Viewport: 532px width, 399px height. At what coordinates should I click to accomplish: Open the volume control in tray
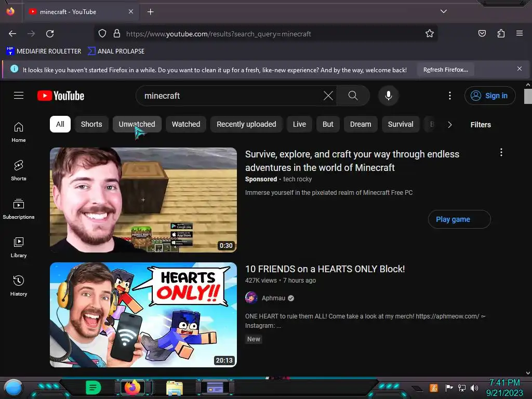coord(474,388)
